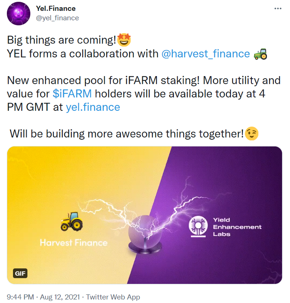
Task: Click the Yield Enhancement Labs round logo
Action: click(198, 226)
